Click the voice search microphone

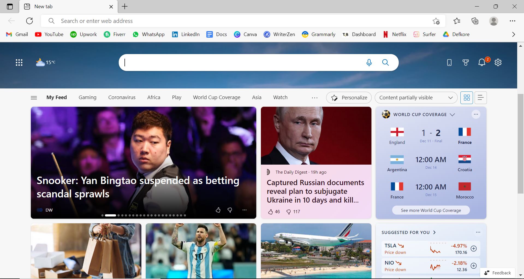[369, 62]
